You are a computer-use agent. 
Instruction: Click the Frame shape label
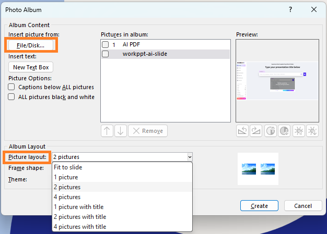tap(26, 168)
